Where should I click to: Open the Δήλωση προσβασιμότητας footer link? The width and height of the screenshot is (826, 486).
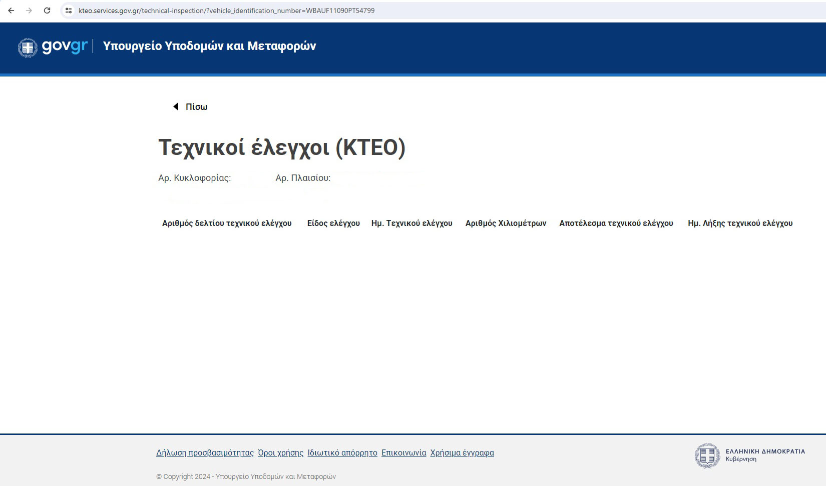pyautogui.click(x=205, y=453)
